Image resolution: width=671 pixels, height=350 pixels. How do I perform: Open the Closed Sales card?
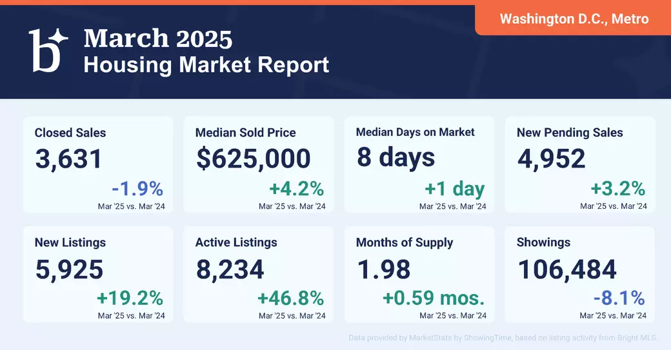98,164
